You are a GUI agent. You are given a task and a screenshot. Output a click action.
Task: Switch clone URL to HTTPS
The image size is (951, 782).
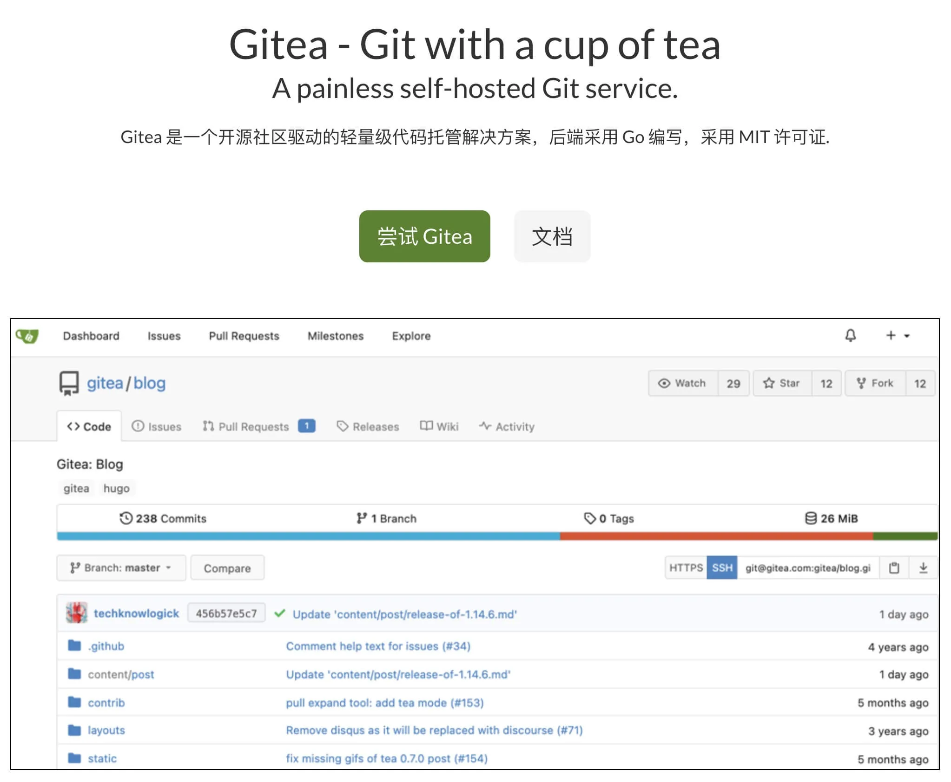point(686,567)
